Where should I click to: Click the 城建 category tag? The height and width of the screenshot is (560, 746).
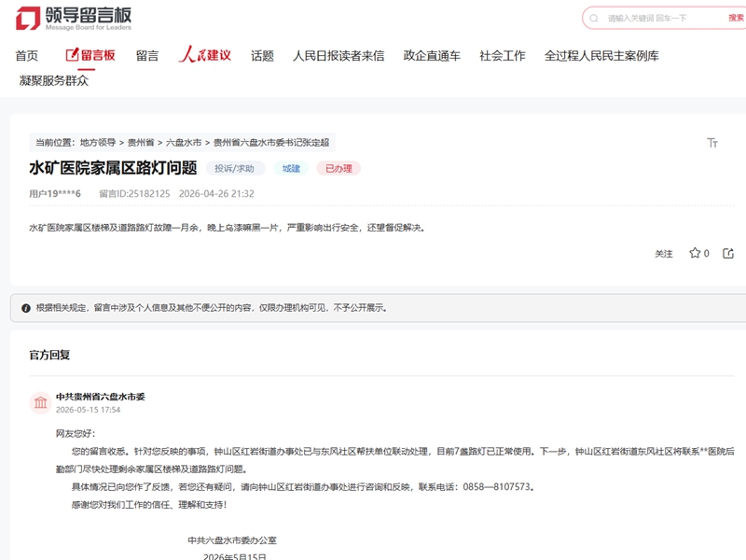(291, 168)
